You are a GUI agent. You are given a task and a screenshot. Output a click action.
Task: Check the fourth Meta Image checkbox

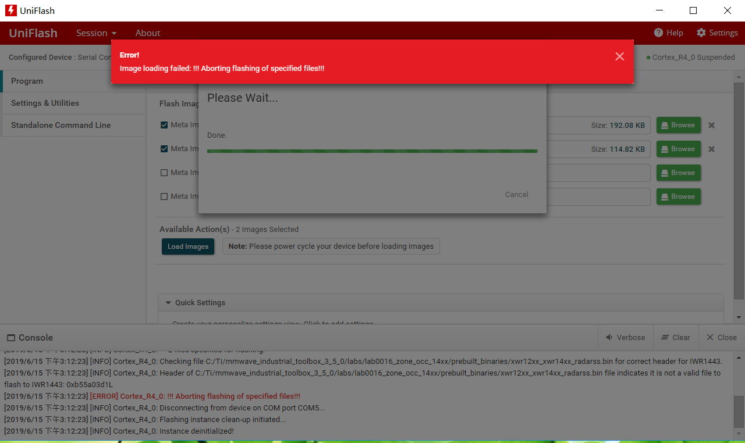point(164,197)
